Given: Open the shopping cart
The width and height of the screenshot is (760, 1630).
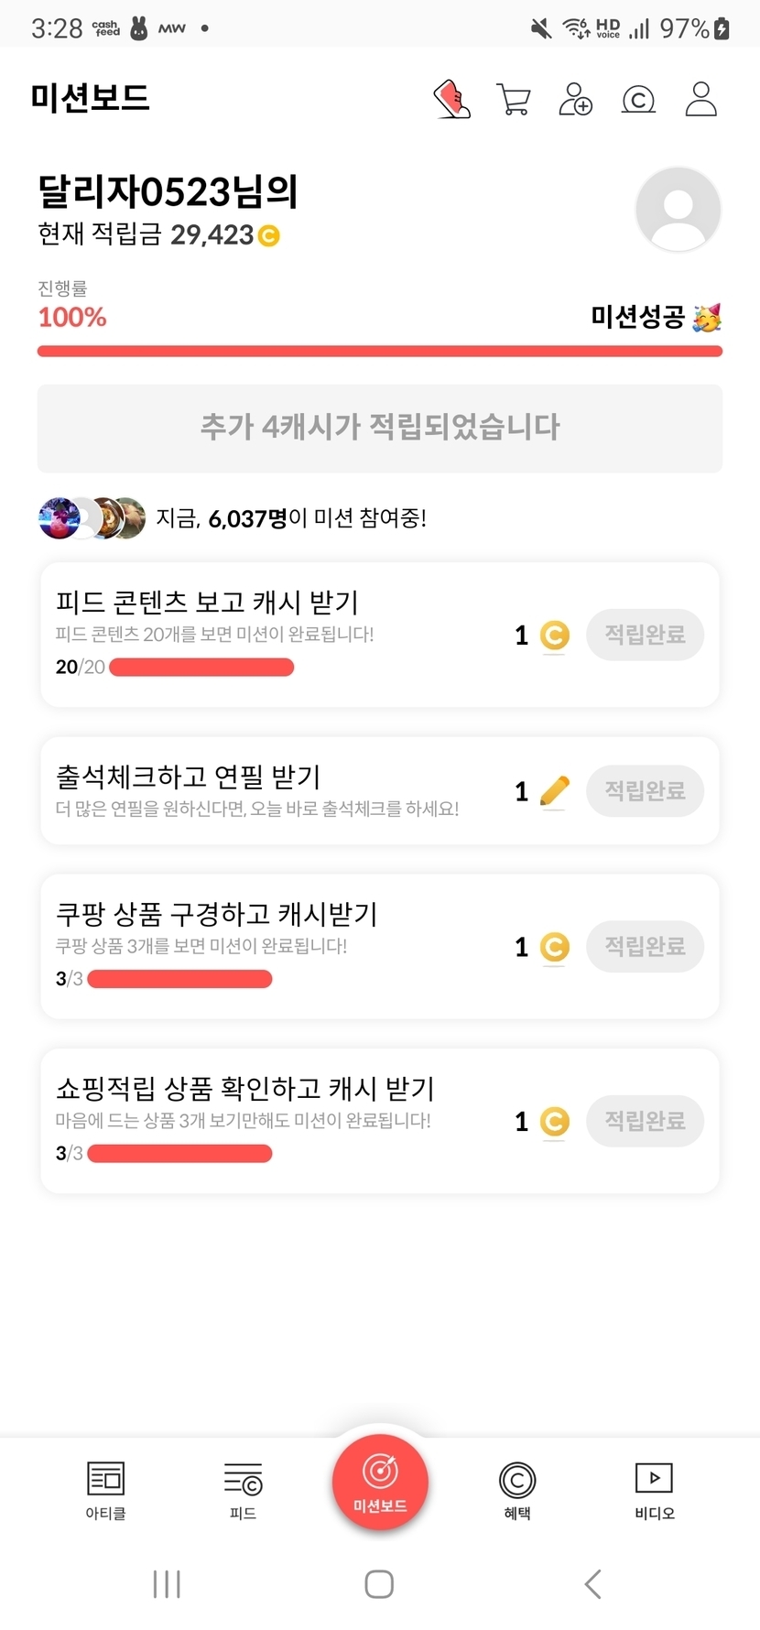Looking at the screenshot, I should point(514,99).
